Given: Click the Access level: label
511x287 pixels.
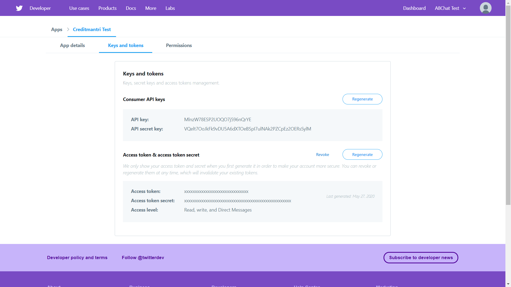Looking at the screenshot, I should (x=145, y=210).
